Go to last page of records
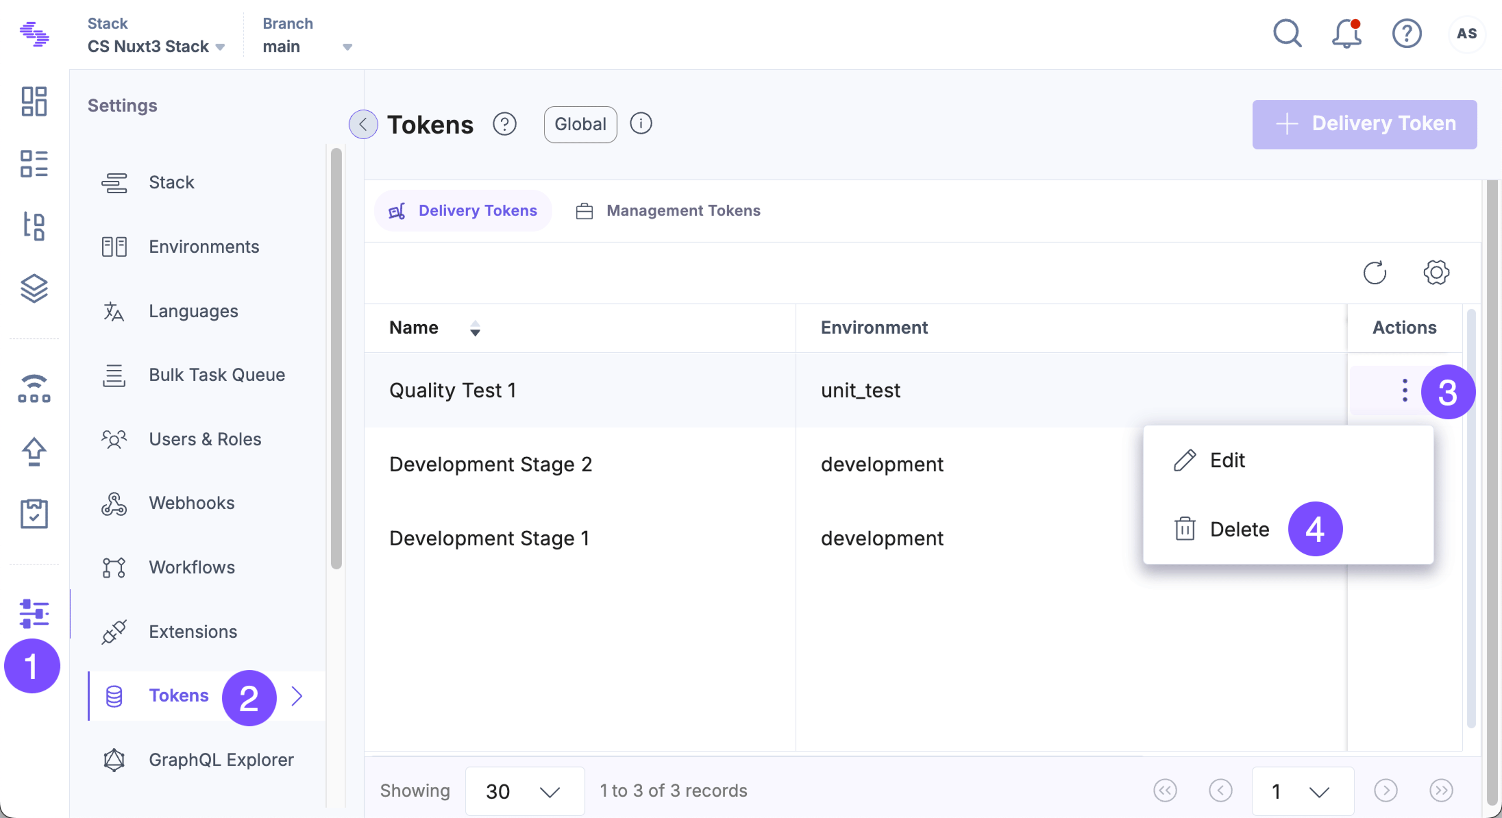 click(x=1441, y=791)
